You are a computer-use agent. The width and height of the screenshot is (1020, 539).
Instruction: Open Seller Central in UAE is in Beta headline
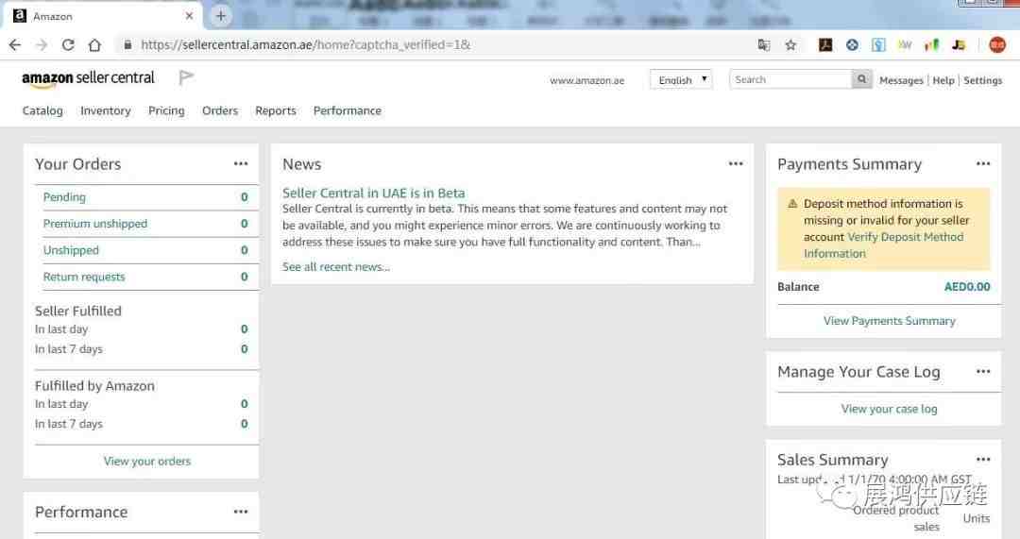pos(373,194)
